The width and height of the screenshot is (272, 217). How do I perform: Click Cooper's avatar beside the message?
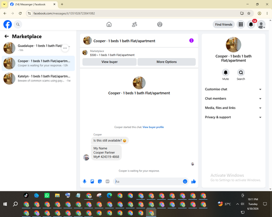[x=86, y=157]
